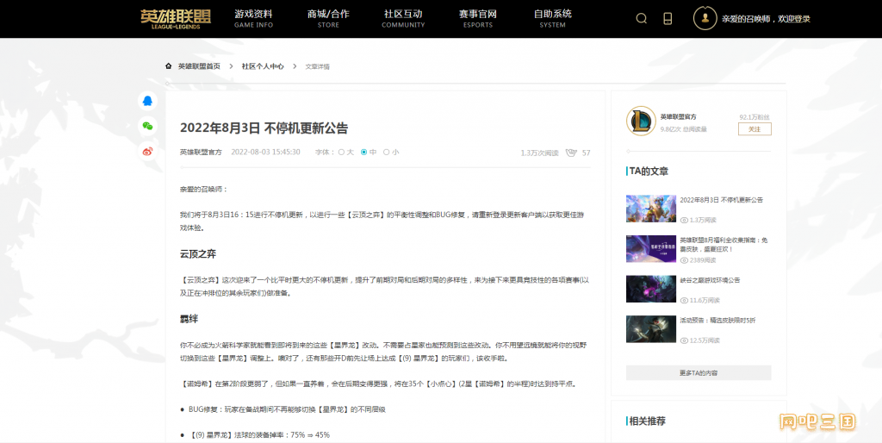Image resolution: width=882 pixels, height=443 pixels.
Task: Share article via Weibo icon
Action: pos(147,152)
